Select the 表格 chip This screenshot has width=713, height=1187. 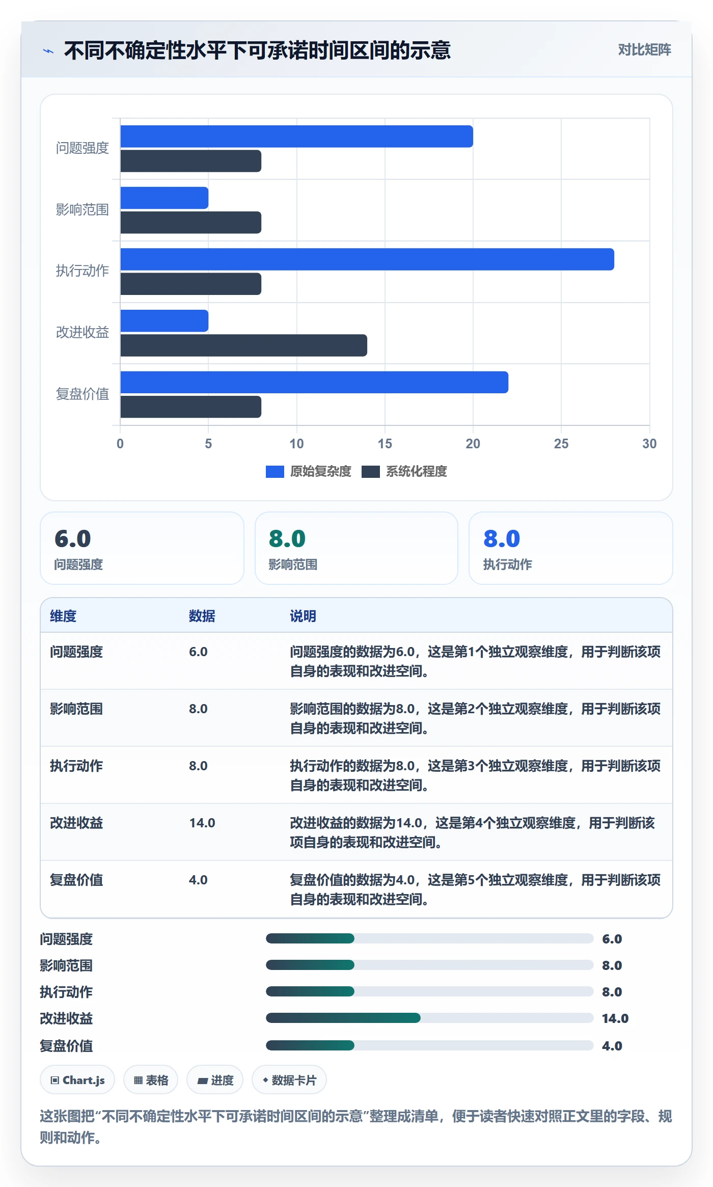(151, 1080)
